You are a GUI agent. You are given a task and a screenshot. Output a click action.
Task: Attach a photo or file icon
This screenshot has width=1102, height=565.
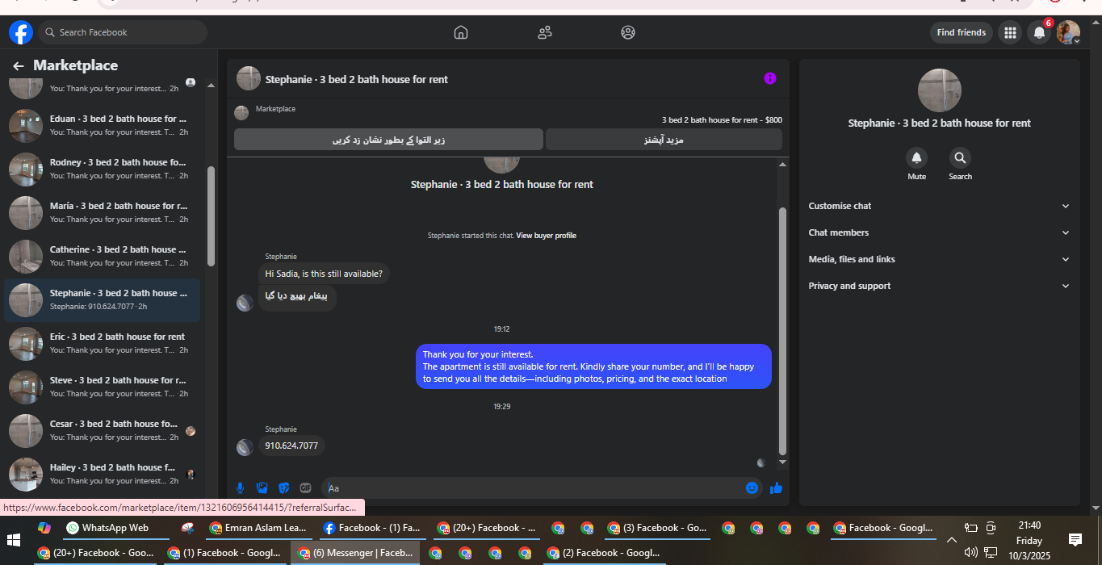pyautogui.click(x=262, y=488)
